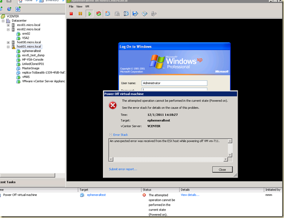The height and width of the screenshot is (218, 284).
Task: Select VMware vCenter Server Appliance VM
Action: [44, 82]
